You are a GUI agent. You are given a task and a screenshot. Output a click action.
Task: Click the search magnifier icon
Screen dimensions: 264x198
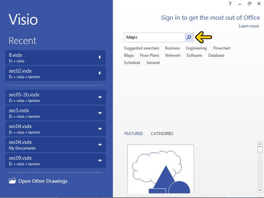coord(189,37)
